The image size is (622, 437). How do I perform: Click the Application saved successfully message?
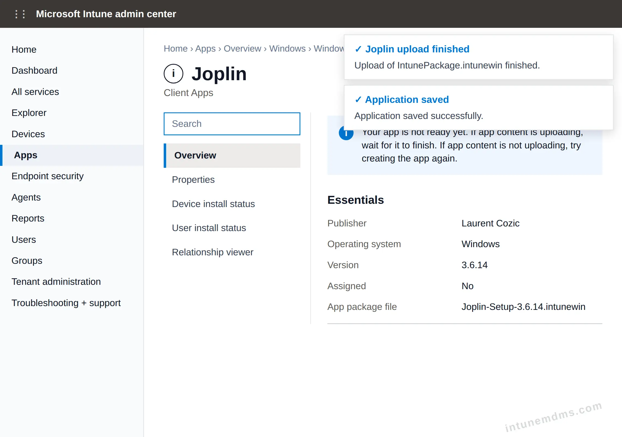pos(418,116)
